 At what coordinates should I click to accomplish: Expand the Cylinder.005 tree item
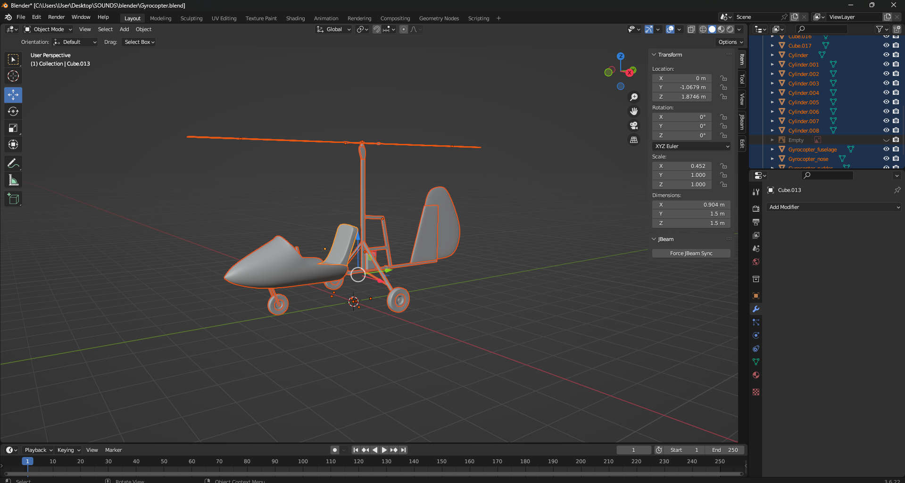click(772, 102)
